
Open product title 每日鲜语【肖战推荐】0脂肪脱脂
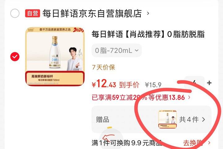(x=148, y=34)
